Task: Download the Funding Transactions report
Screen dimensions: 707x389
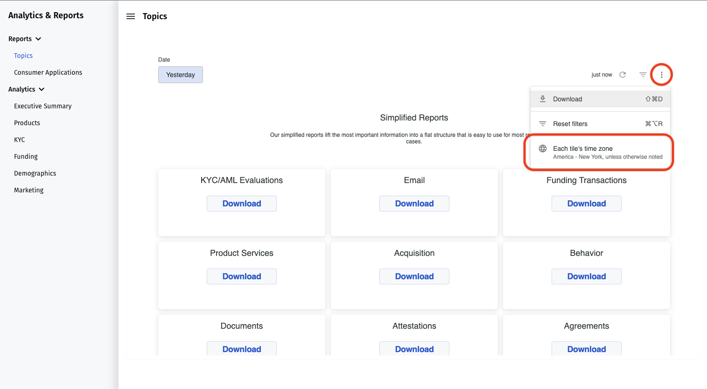Action: pyautogui.click(x=586, y=204)
